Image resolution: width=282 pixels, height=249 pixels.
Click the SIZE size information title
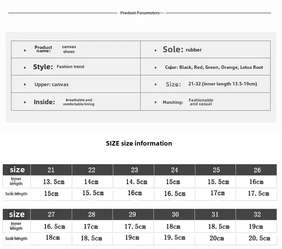tap(139, 143)
